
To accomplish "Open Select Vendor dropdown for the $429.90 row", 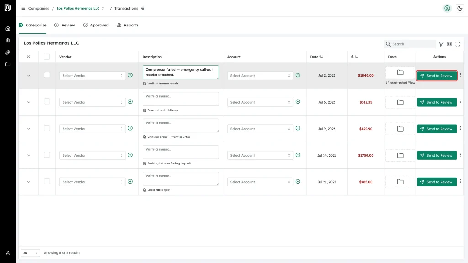I will coord(92,129).
